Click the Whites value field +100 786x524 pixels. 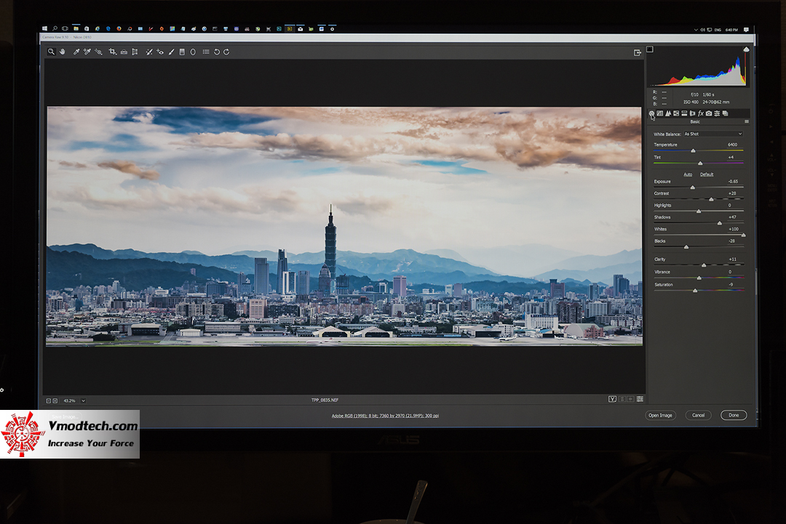click(734, 229)
